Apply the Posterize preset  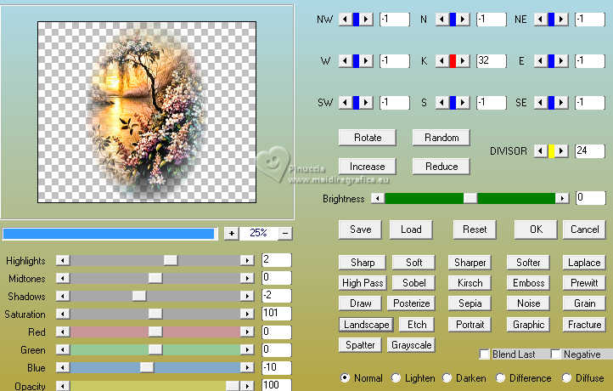click(411, 303)
